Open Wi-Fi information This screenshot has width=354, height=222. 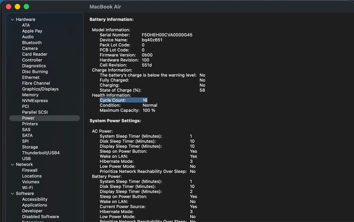(27, 188)
